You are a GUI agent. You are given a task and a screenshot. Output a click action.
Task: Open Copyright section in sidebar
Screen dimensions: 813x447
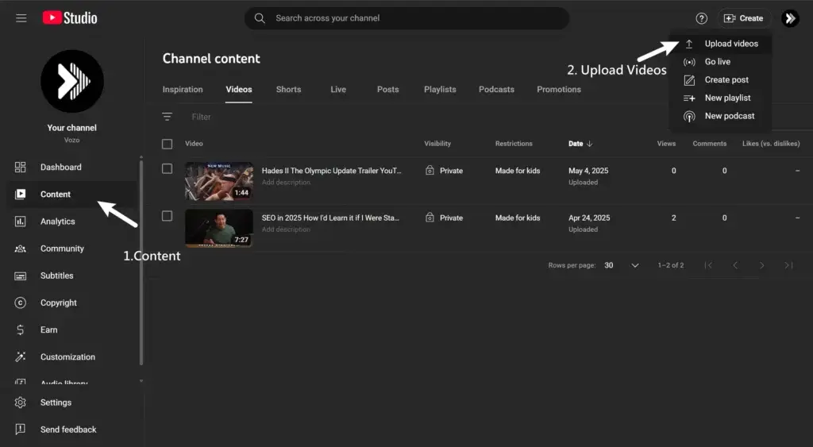tap(58, 302)
